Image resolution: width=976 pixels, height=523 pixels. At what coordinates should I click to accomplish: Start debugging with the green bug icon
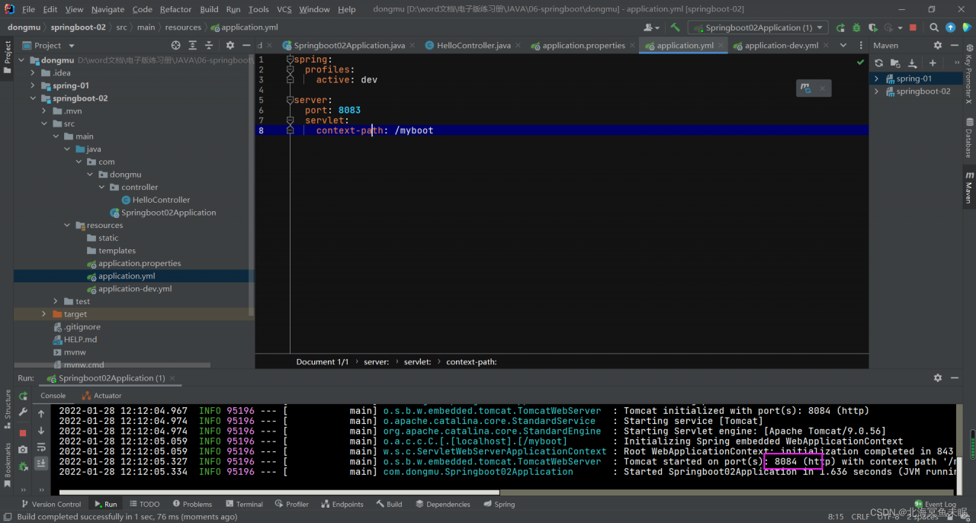856,27
